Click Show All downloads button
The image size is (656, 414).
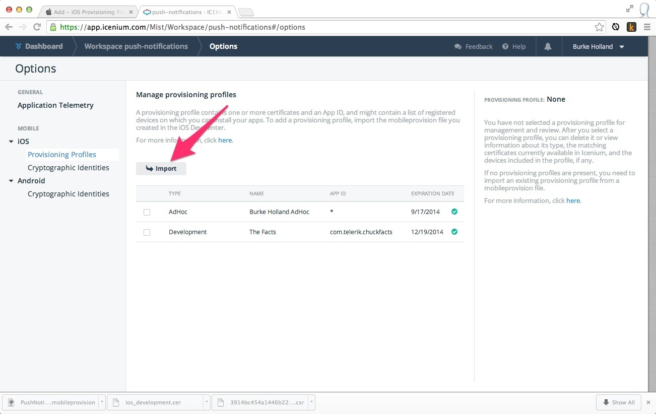pos(618,402)
